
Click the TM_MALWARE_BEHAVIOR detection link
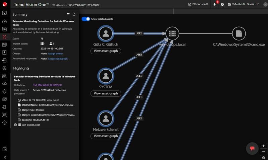(x=47, y=85)
